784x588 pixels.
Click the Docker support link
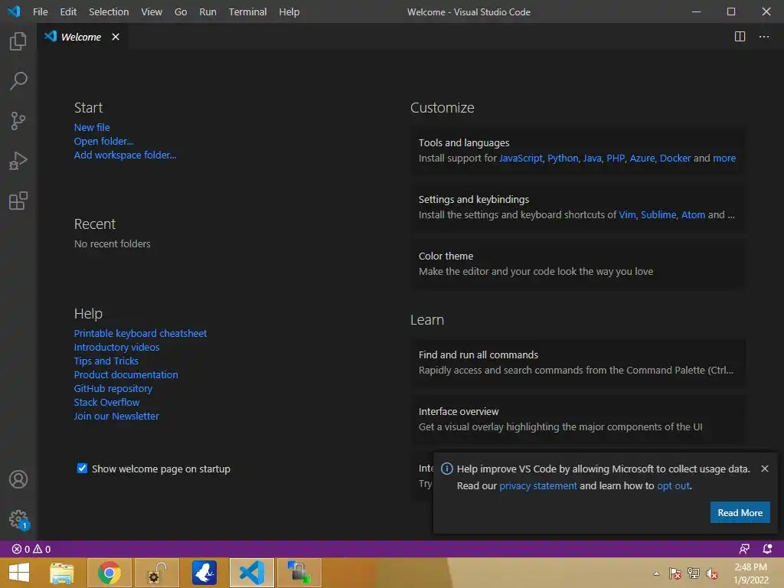(x=675, y=158)
